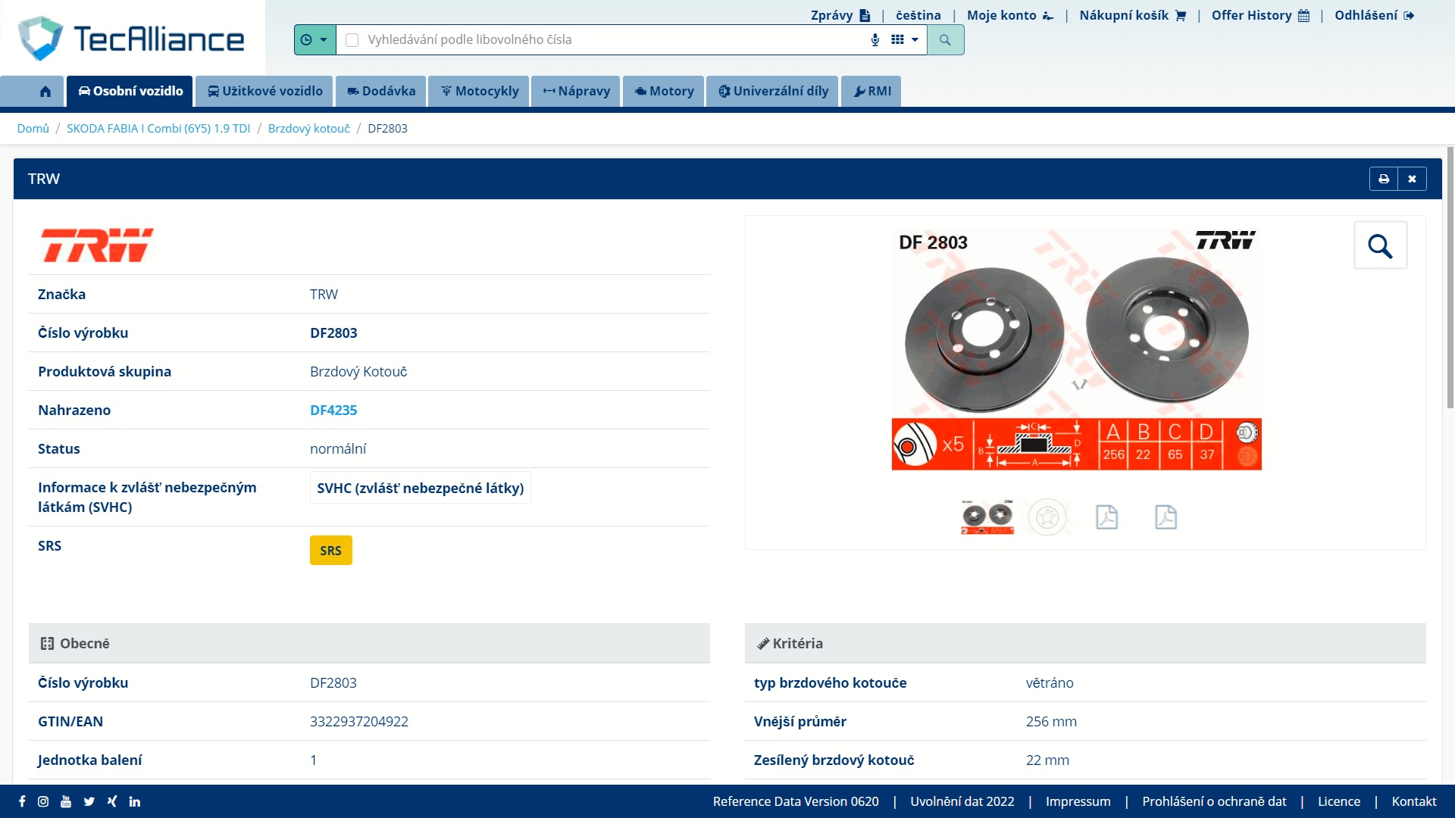Click the main DF 2803 product image
The image size is (1455, 818).
click(x=1076, y=349)
